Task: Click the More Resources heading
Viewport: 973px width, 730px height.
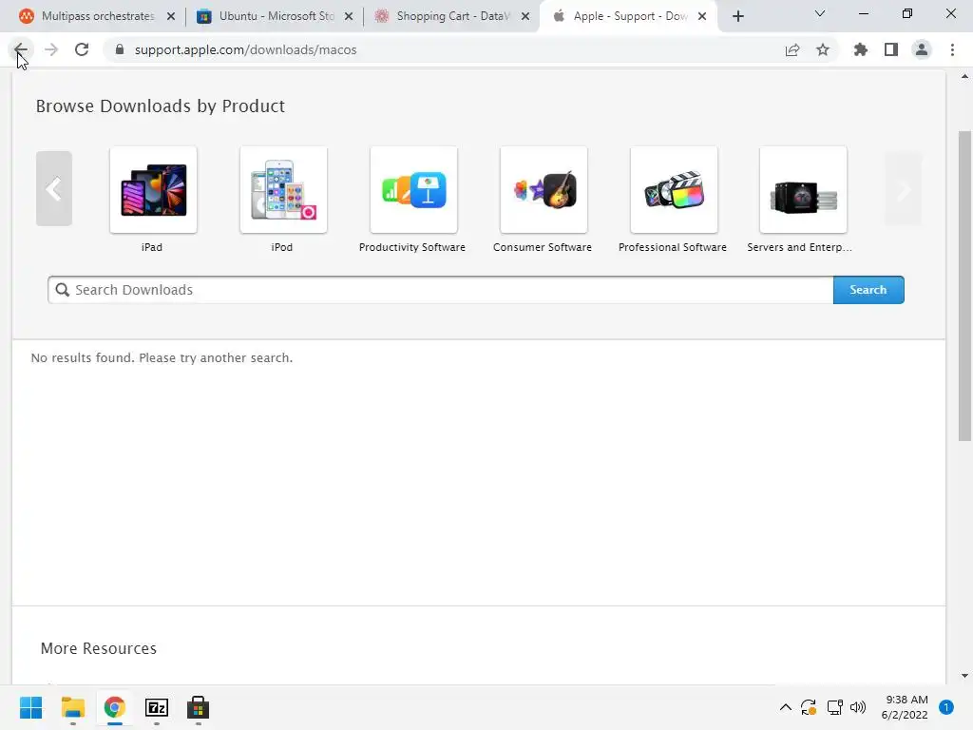Action: [99, 648]
